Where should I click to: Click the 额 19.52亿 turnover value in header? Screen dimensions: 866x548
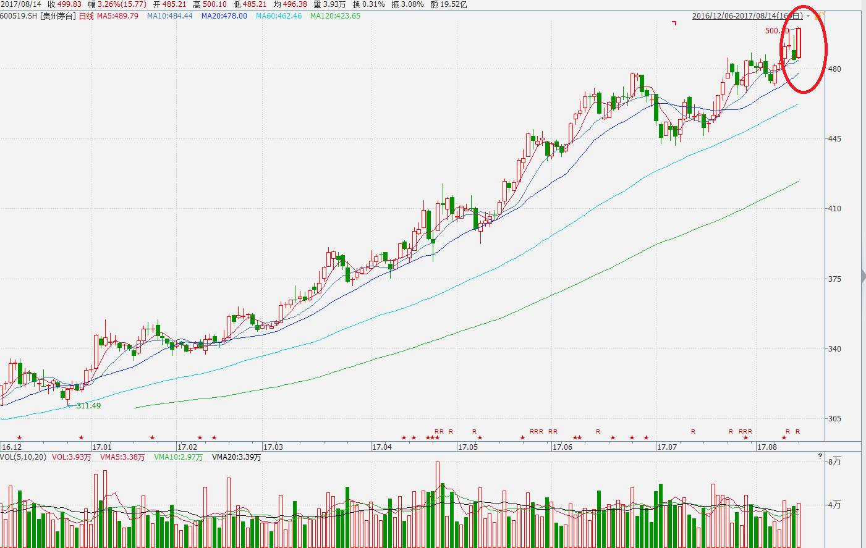click(449, 4)
